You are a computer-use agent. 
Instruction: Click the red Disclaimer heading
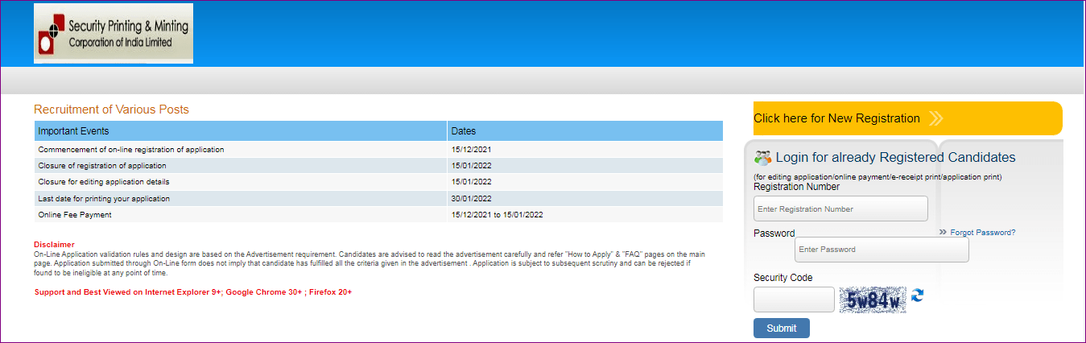coord(54,245)
